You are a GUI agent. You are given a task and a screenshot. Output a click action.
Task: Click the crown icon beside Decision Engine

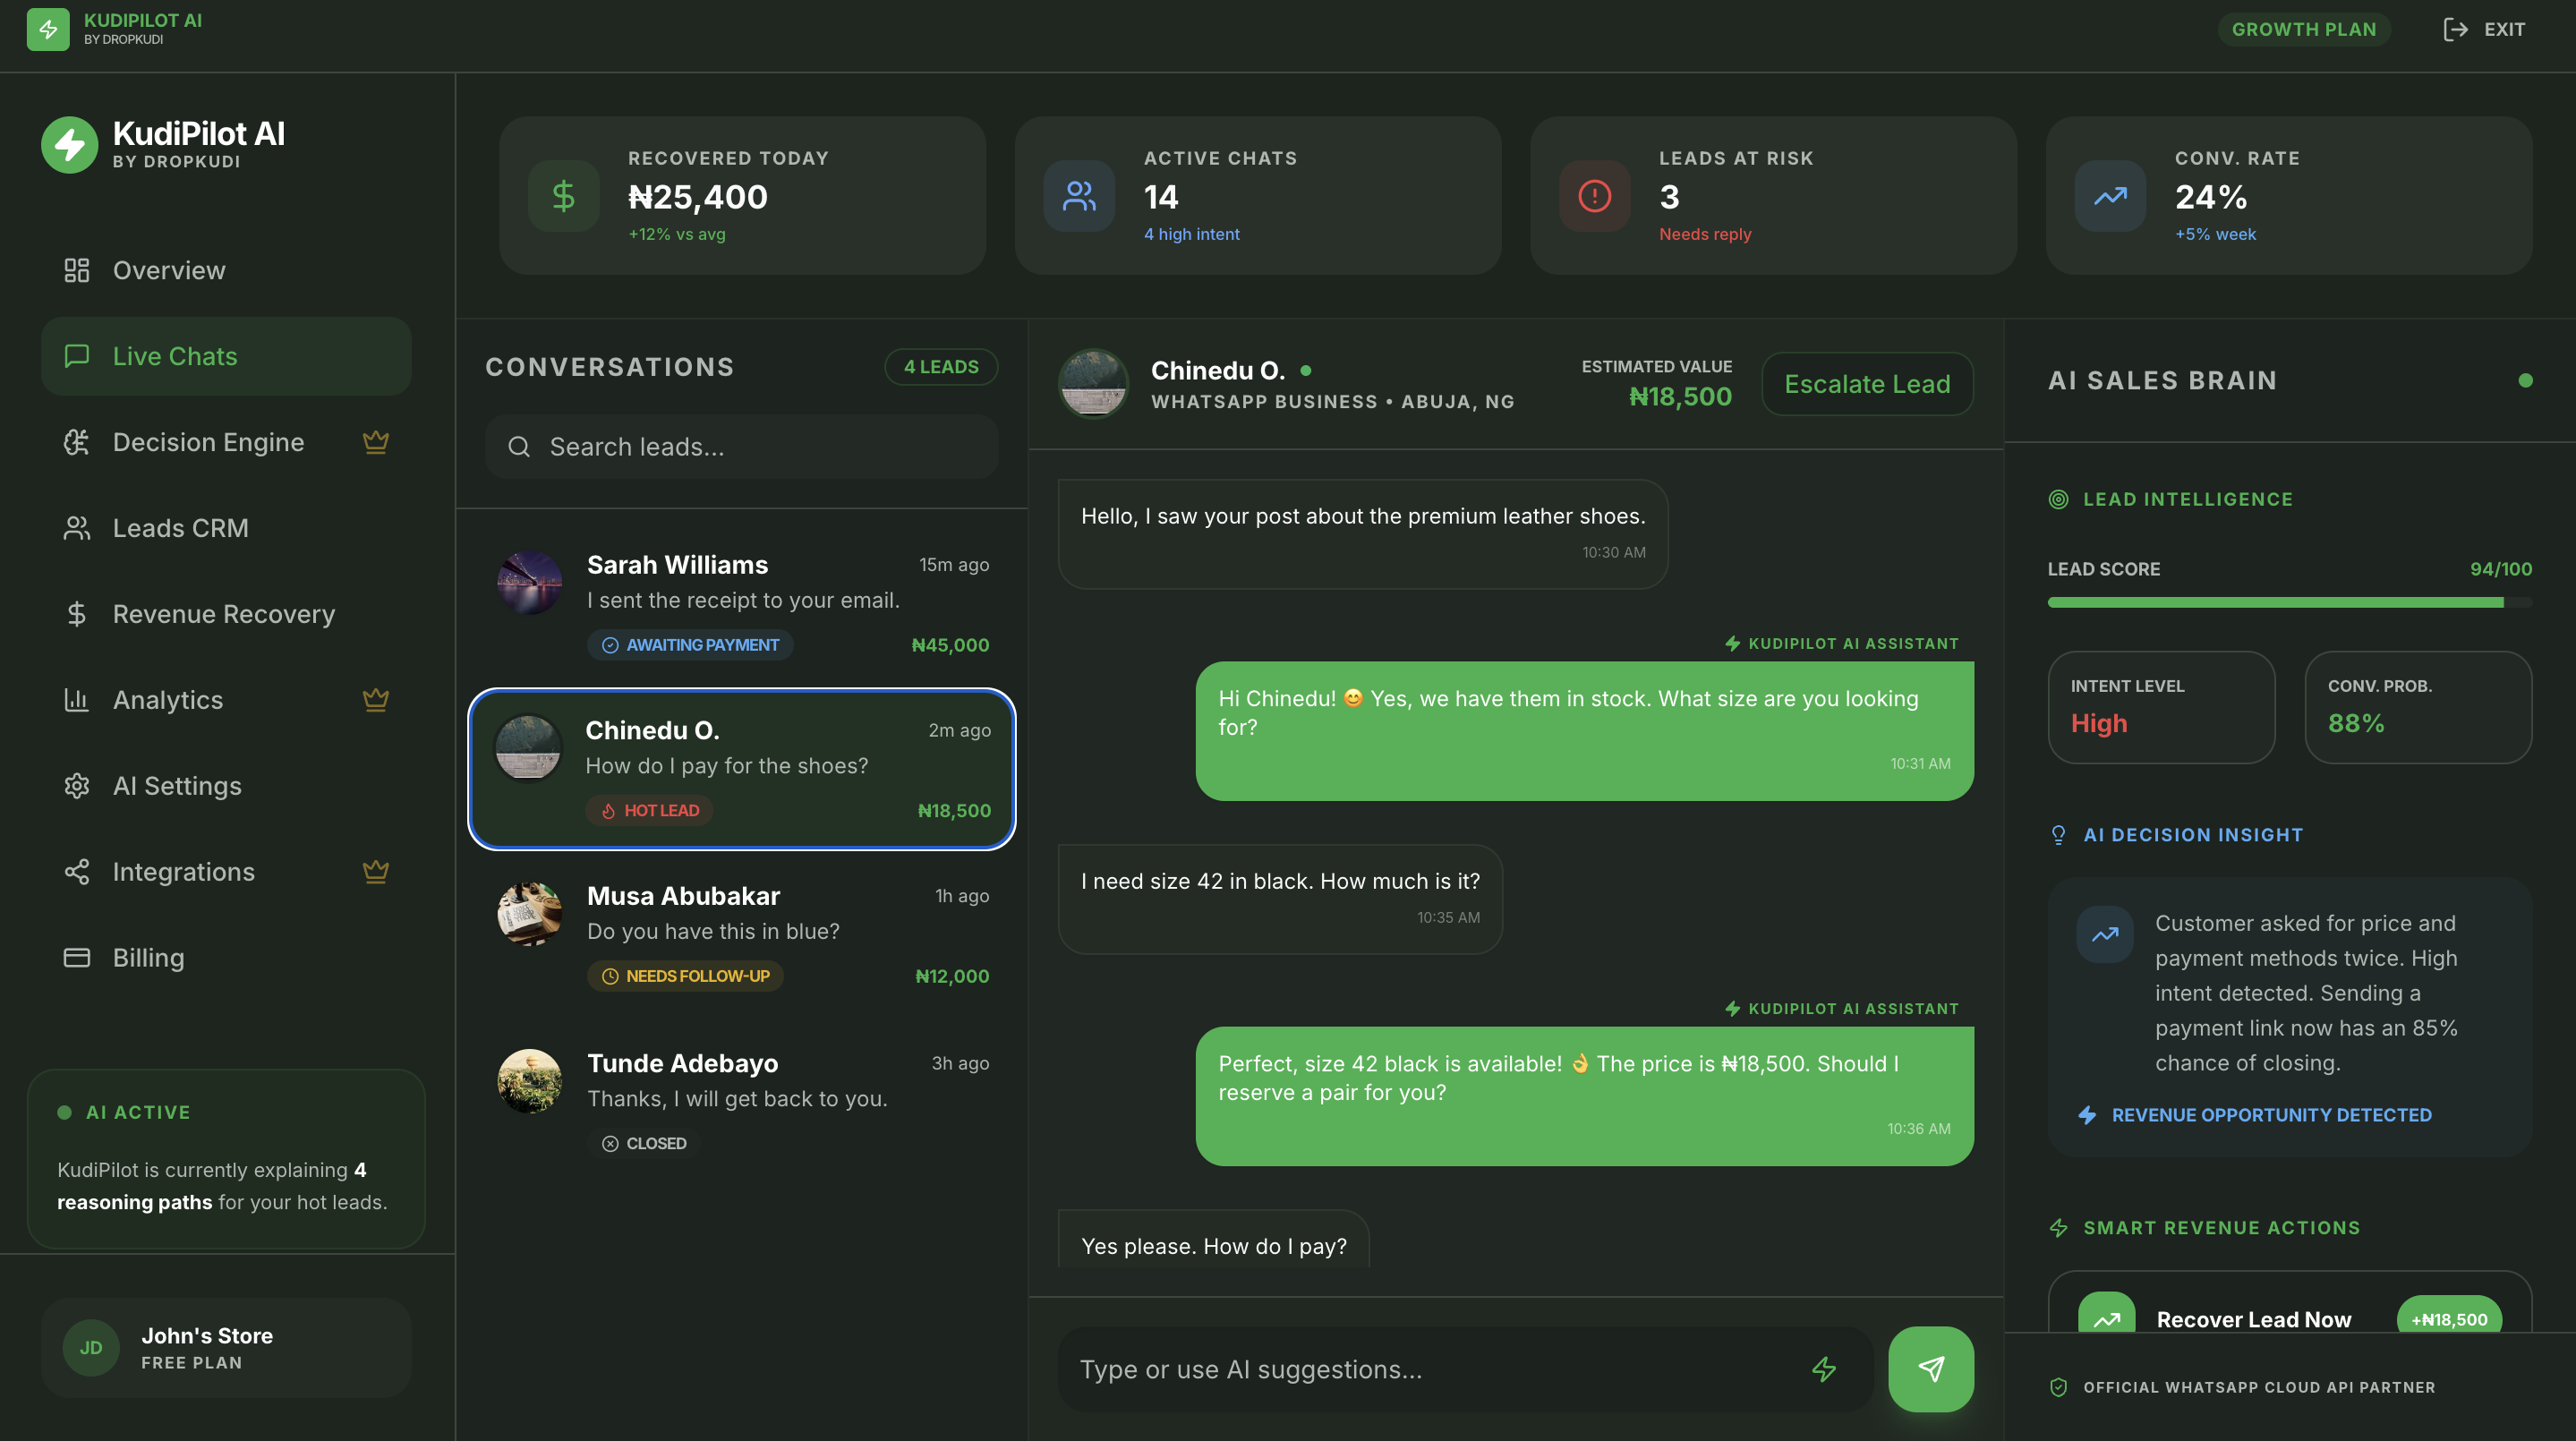(x=376, y=441)
